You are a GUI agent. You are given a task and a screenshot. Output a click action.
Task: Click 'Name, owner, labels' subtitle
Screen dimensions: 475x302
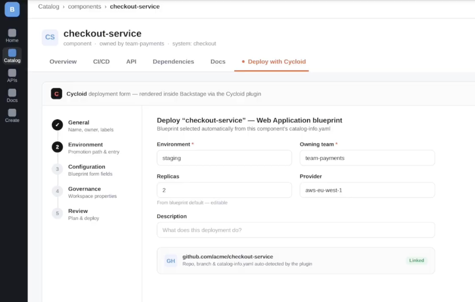91,130
